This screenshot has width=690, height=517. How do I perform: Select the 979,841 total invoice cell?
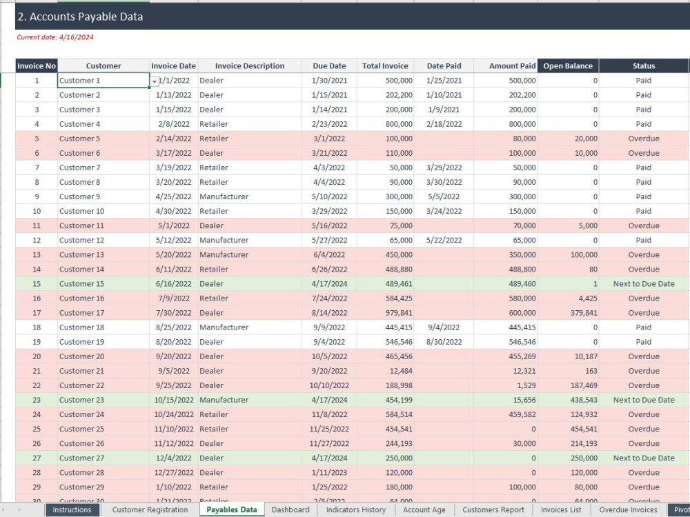click(385, 312)
